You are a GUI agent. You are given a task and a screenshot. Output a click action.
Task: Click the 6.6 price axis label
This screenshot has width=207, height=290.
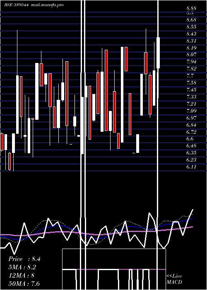click(x=190, y=139)
